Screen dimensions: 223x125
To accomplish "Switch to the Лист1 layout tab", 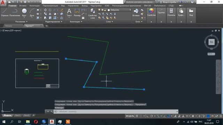I will pos(17,115).
